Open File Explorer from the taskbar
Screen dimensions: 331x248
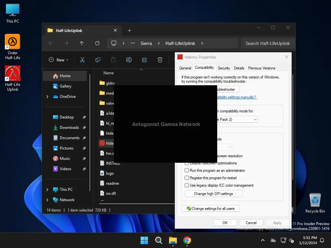click(173, 240)
